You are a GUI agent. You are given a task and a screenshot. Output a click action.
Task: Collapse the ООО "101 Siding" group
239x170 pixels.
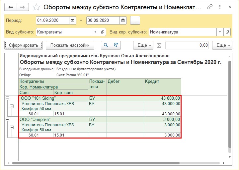tap(7, 98)
